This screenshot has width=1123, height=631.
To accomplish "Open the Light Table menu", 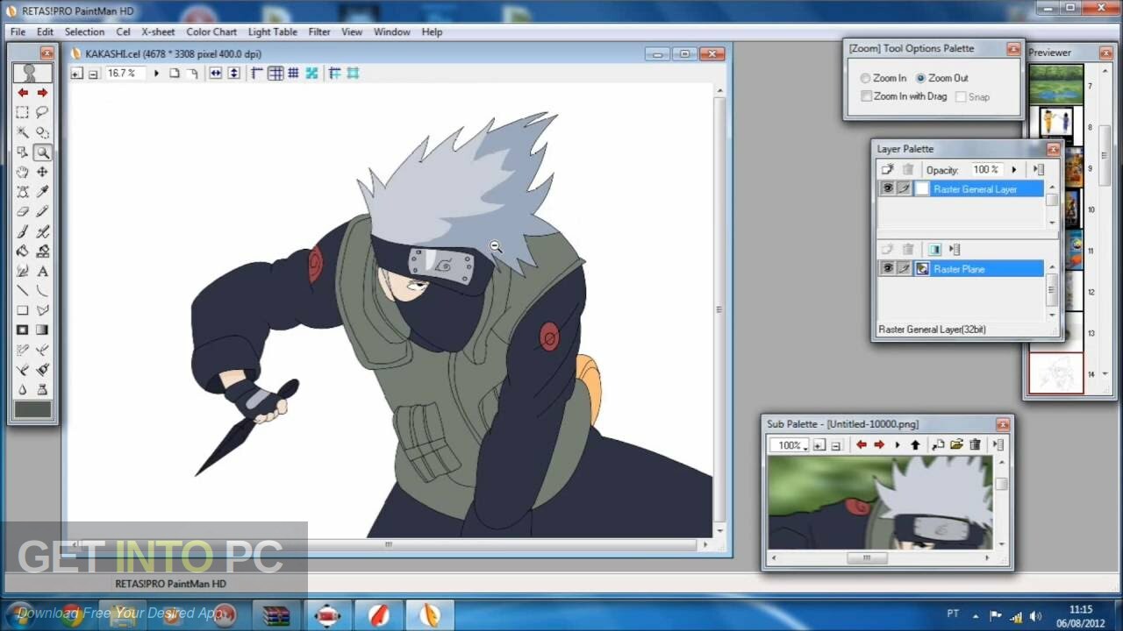I will 272,32.
